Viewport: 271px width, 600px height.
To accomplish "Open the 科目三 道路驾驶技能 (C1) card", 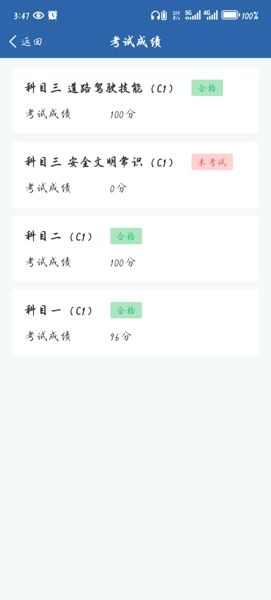I will click(x=135, y=101).
